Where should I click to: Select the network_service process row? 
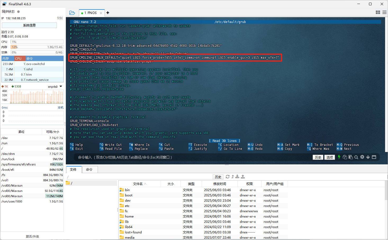tap(33, 80)
